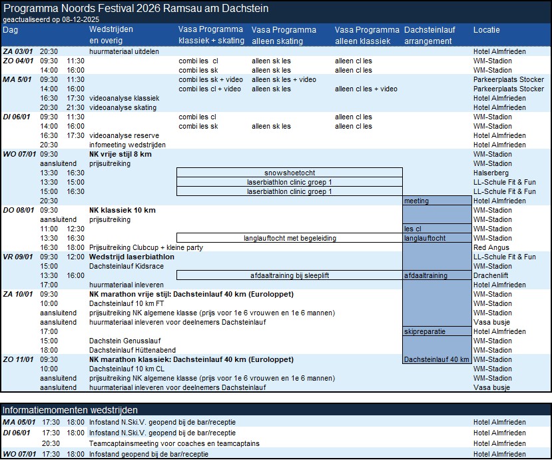The width and height of the screenshot is (552, 460).
Task: Click the huurmateriaal uitdelen cell
Action: coord(124,51)
